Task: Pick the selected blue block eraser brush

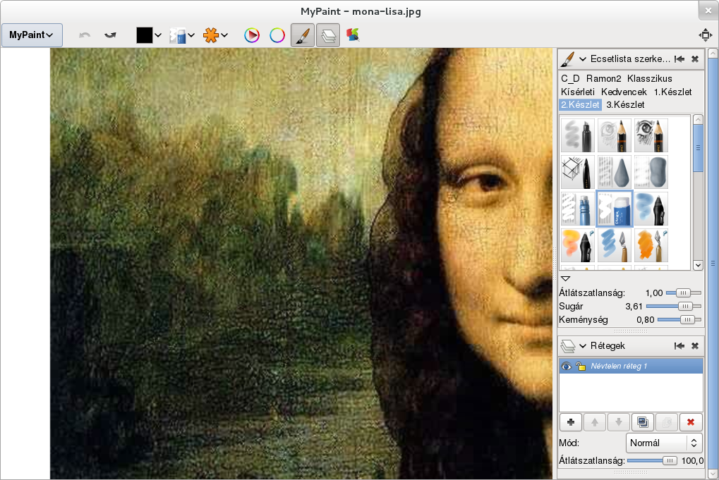Action: (x=614, y=209)
